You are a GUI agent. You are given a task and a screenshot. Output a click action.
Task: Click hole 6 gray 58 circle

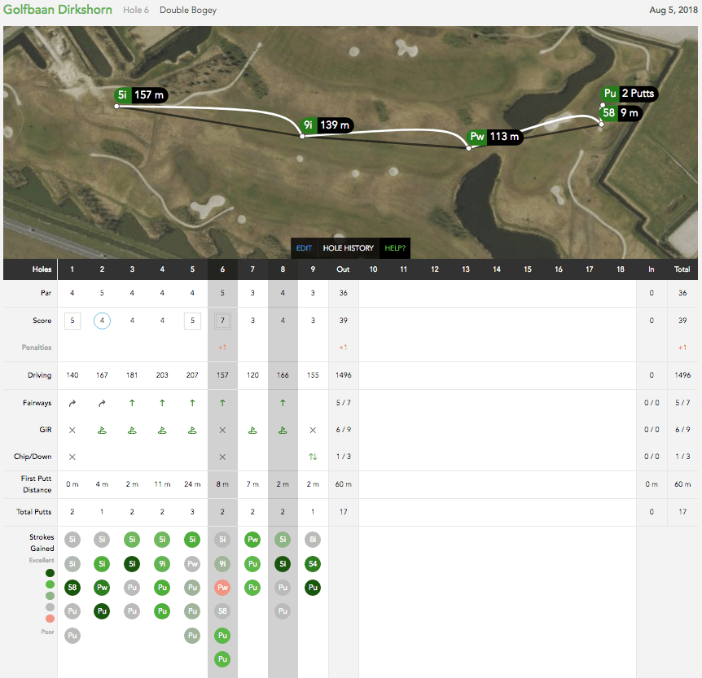[x=222, y=611]
